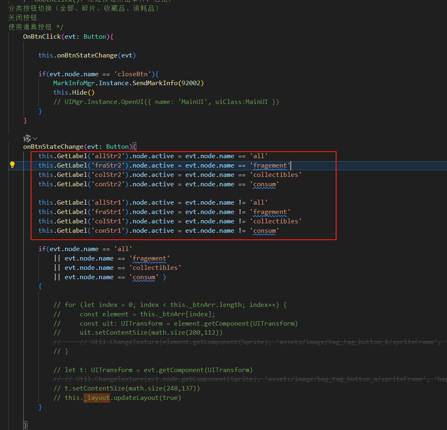Click 'collectibles' on the colStr1 line
The width and height of the screenshot is (447, 430).
pos(276,221)
